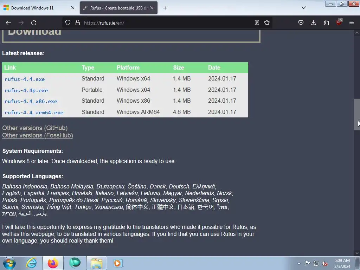Open the Firefox downloads panel
The image size is (360, 270).
[313, 22]
